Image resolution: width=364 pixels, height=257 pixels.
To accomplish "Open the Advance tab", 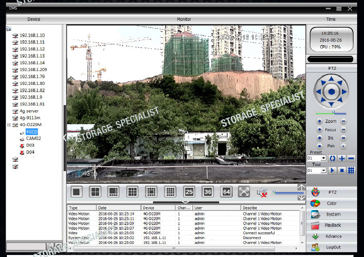I will (x=331, y=236).
